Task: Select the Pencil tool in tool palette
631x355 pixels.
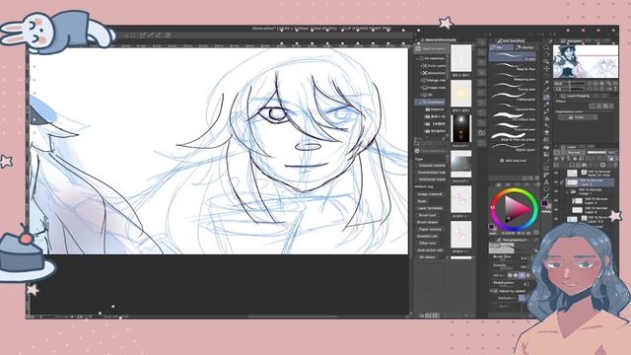Action: [546, 105]
